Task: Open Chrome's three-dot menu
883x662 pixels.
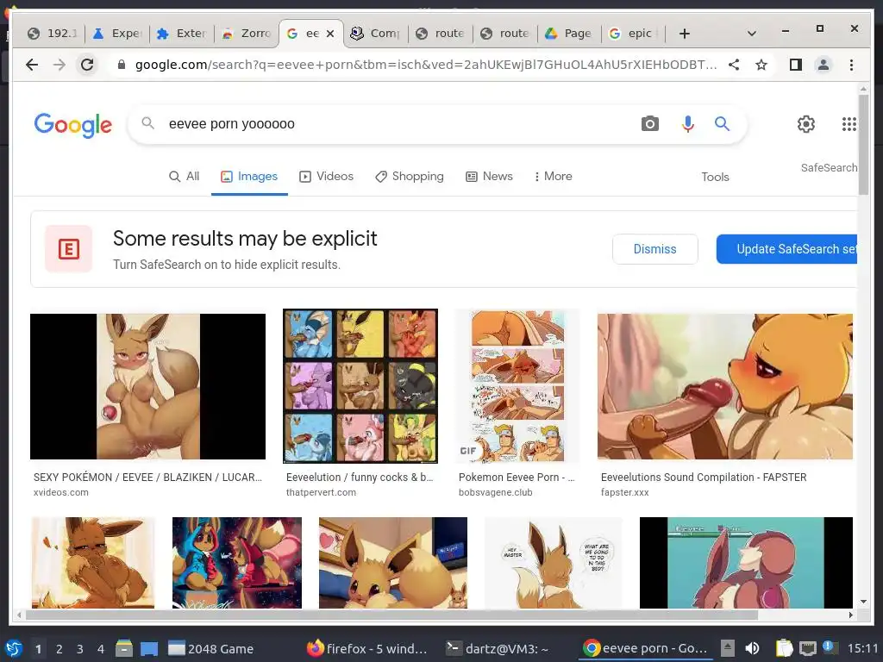Action: pyautogui.click(x=851, y=65)
